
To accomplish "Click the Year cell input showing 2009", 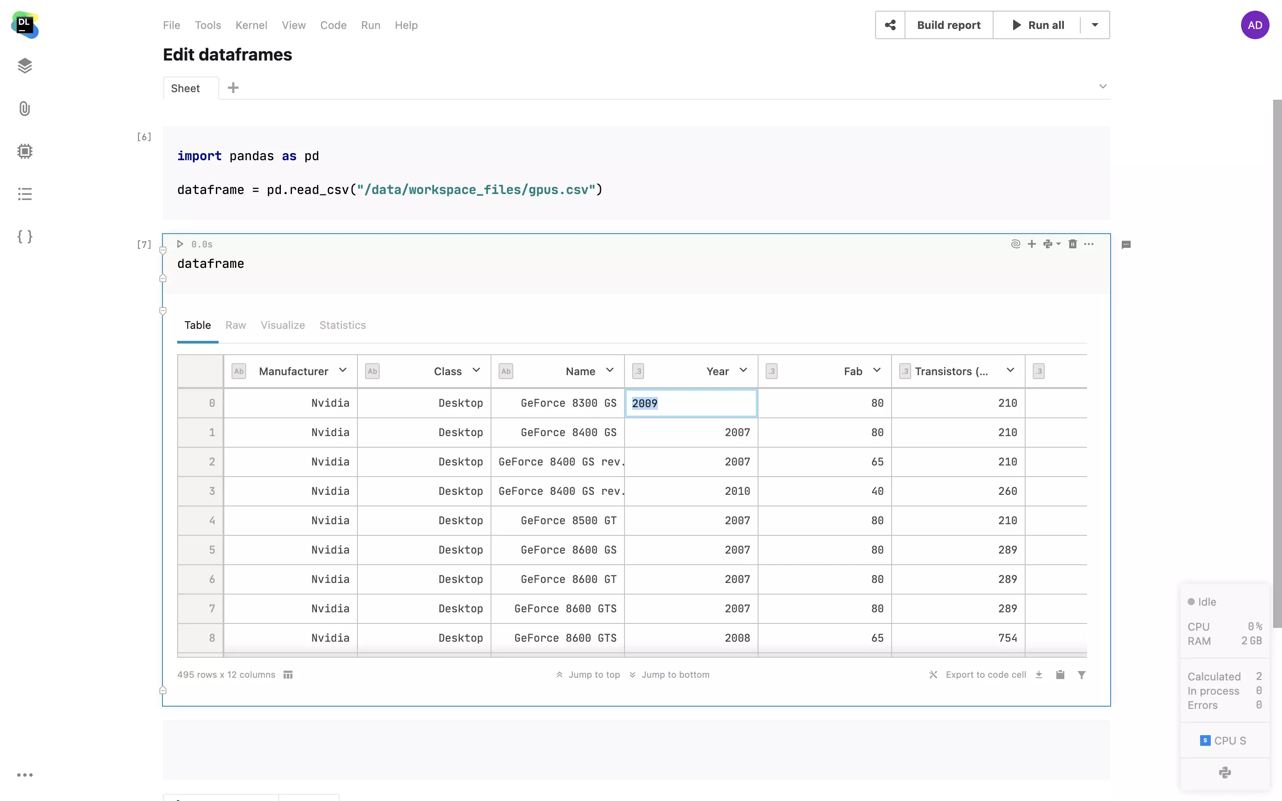I will [690, 403].
